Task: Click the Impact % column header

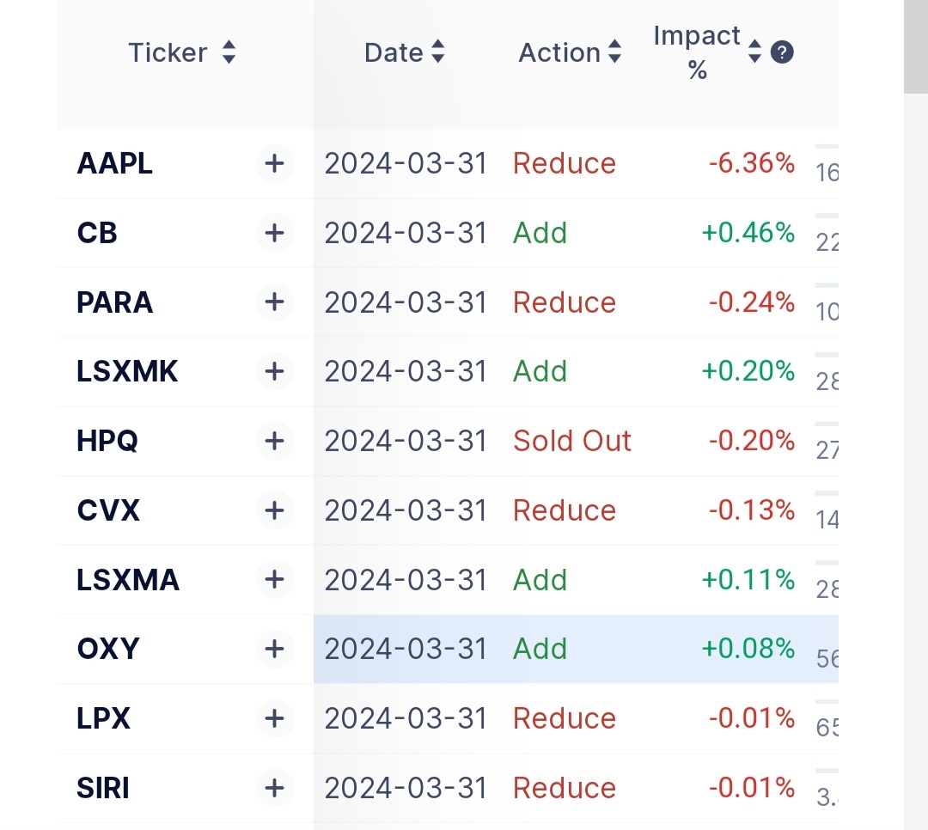Action: click(x=697, y=52)
